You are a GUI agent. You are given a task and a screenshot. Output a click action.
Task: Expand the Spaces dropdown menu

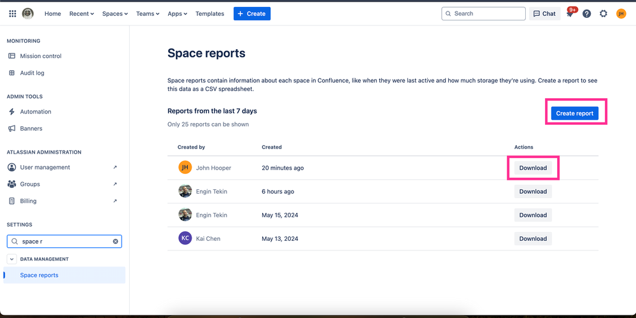(x=115, y=14)
